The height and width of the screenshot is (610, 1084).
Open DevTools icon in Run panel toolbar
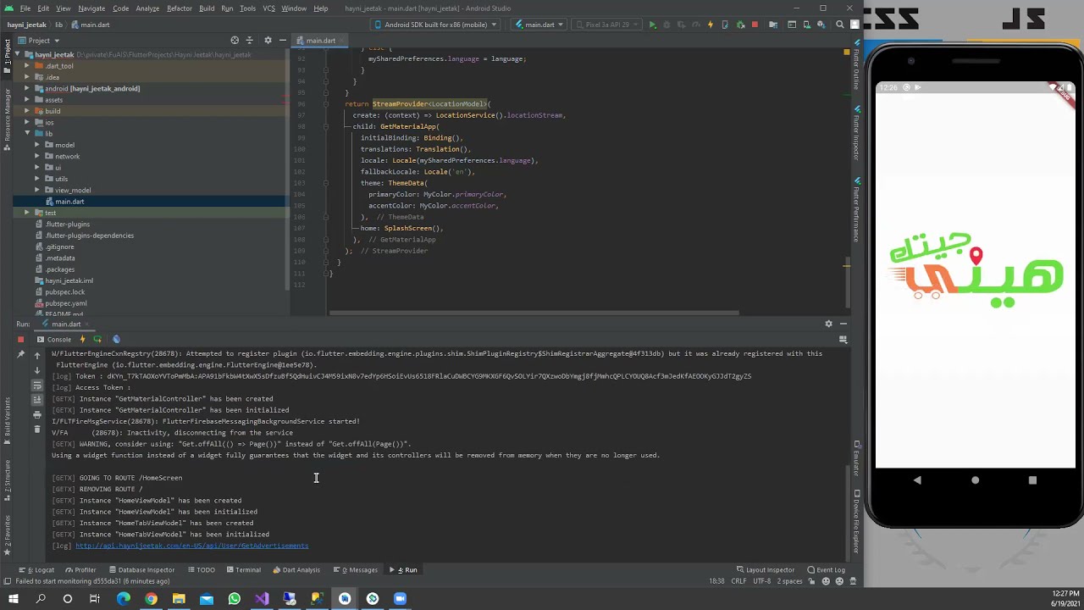pyautogui.click(x=116, y=339)
